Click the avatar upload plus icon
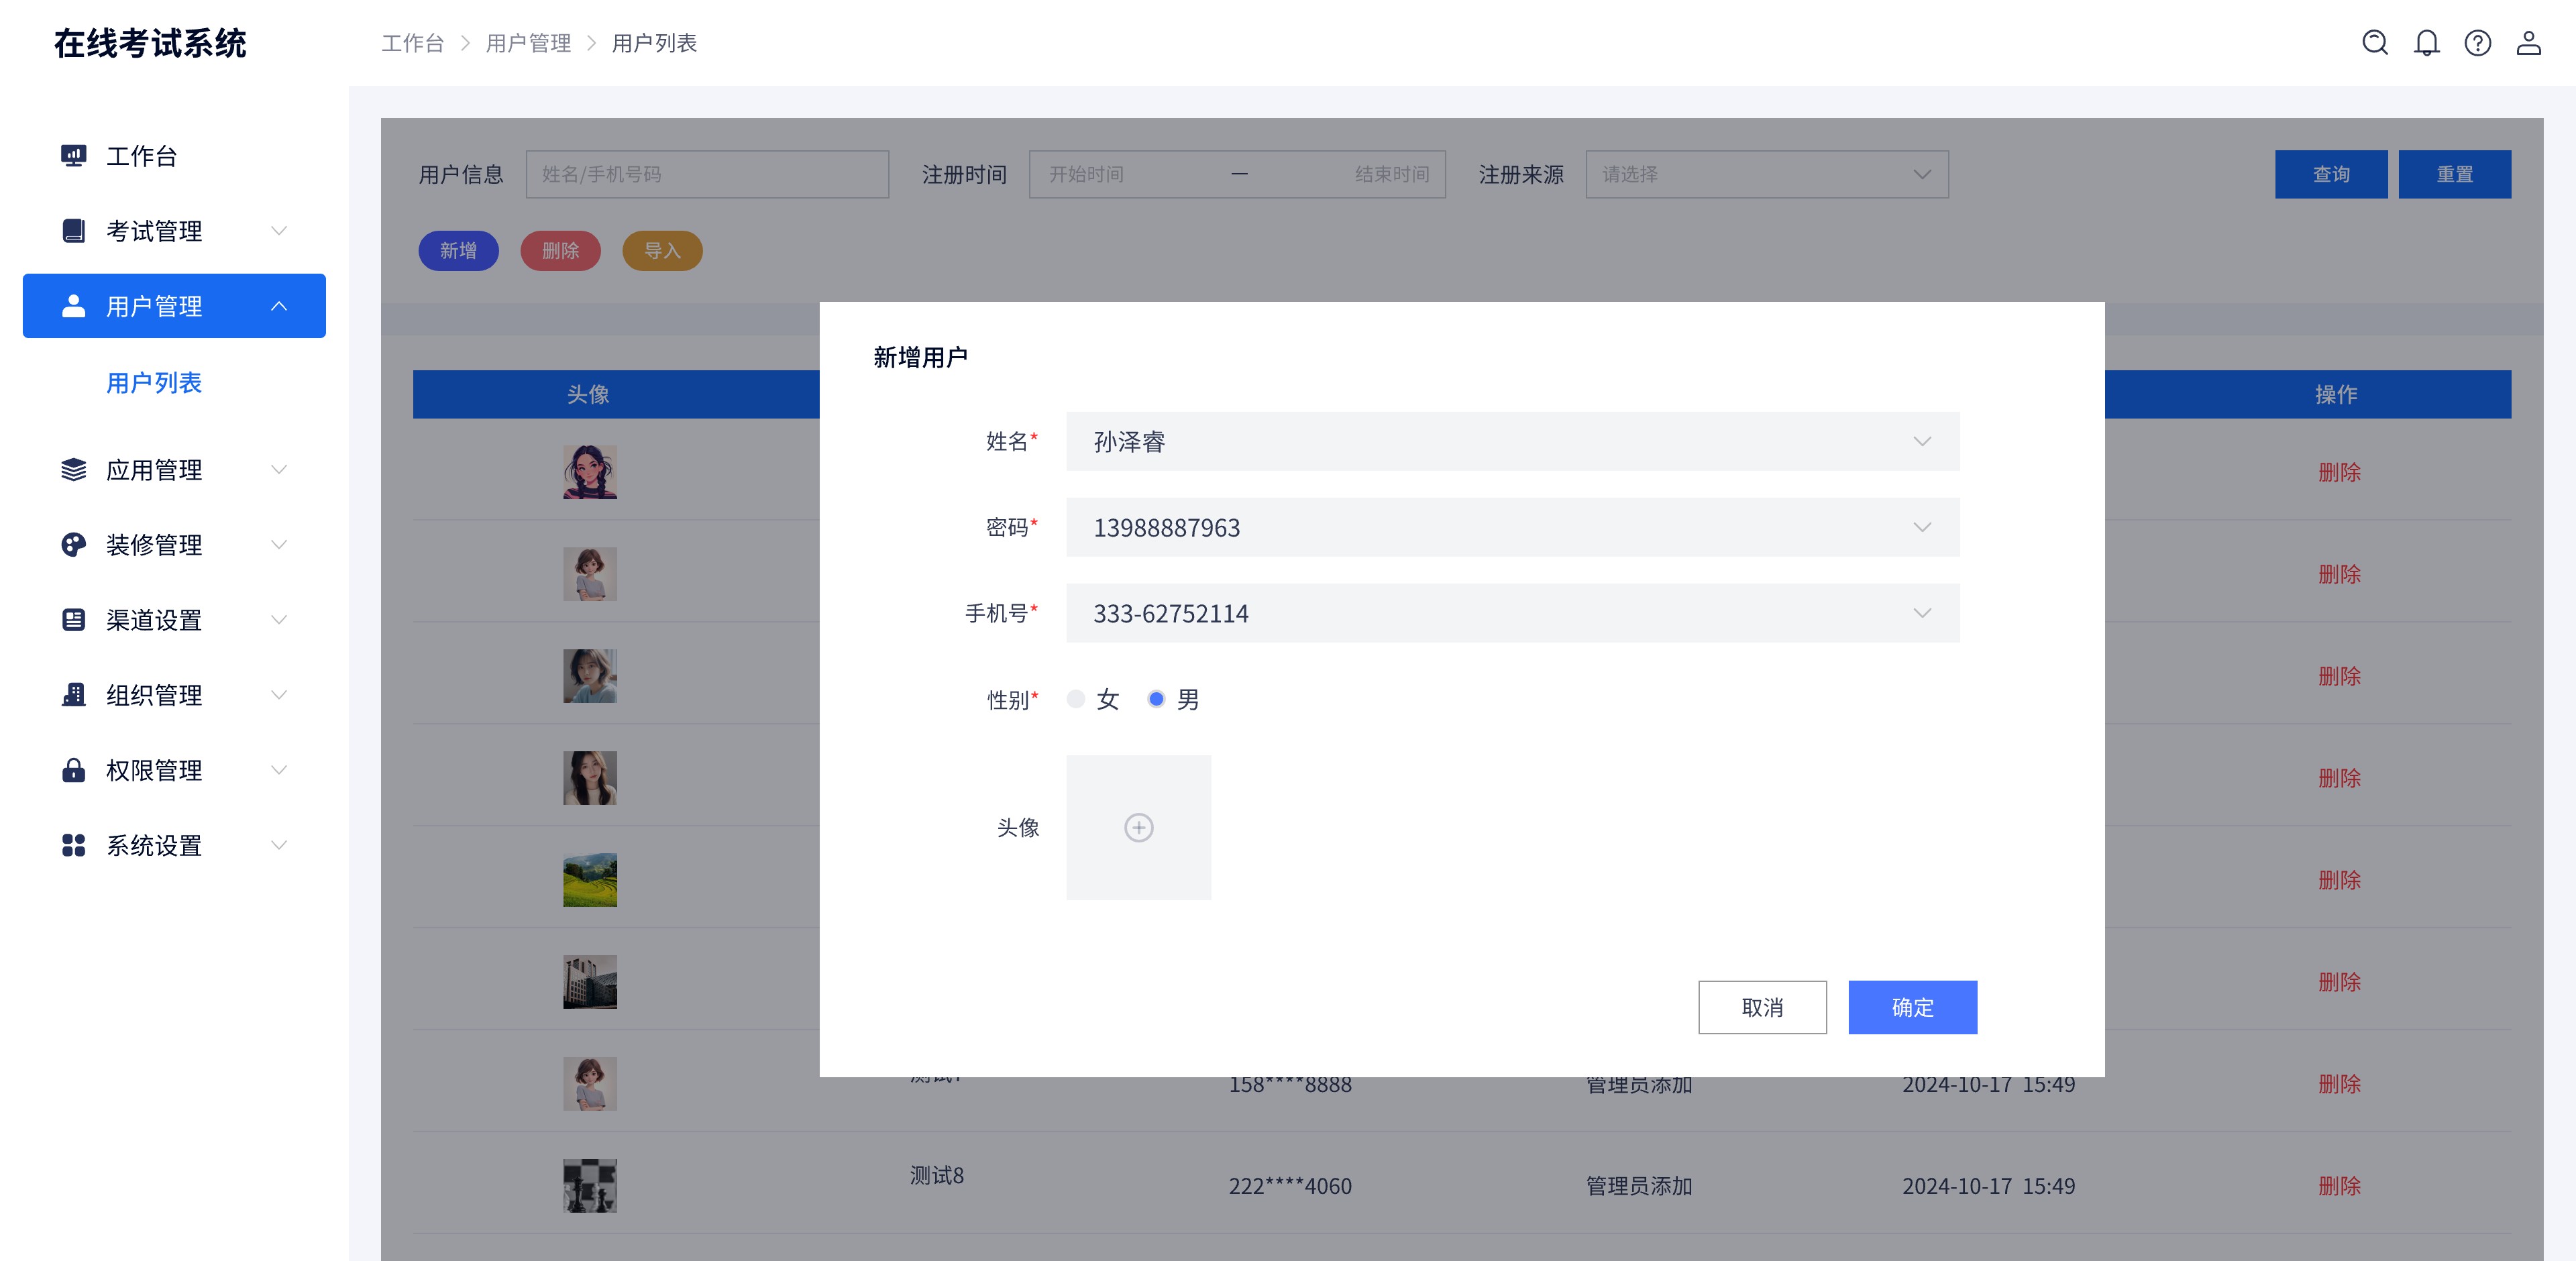2576x1261 pixels. click(1138, 828)
